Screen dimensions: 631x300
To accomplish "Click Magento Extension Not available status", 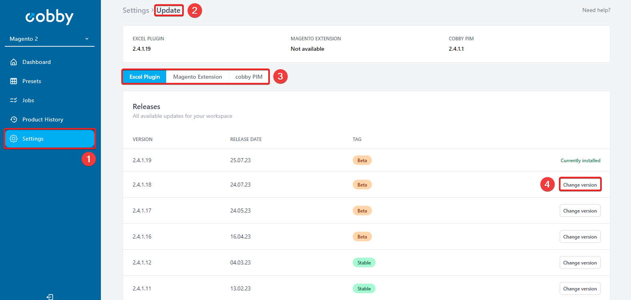I will click(x=307, y=49).
